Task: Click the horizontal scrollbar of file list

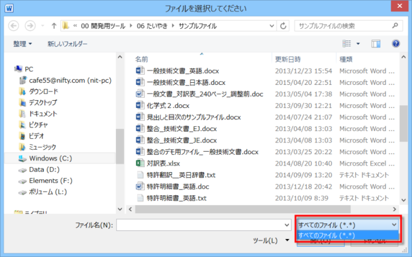Action: (264, 209)
